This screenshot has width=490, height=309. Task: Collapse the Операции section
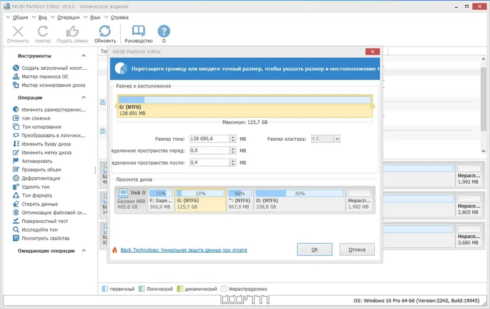point(84,98)
